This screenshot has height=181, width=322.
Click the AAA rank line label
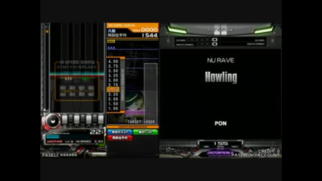(x=111, y=48)
